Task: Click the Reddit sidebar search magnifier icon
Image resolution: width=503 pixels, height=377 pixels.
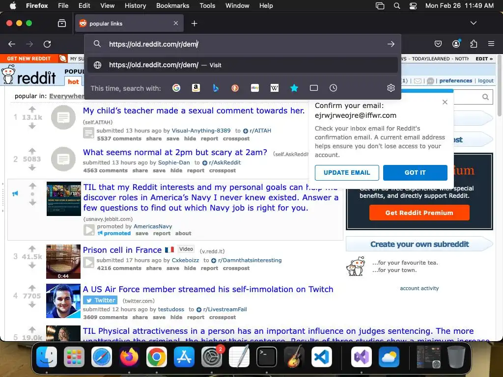Action: coord(486,97)
